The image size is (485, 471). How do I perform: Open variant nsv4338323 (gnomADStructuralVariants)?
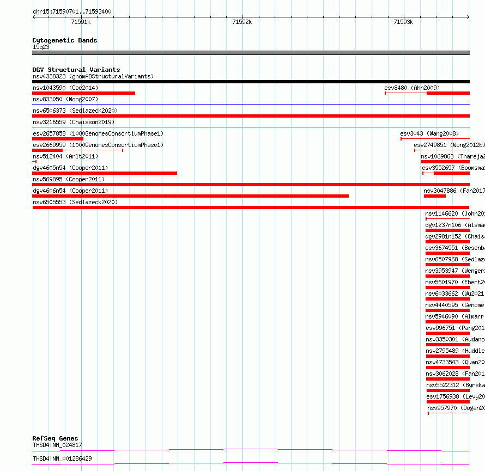coord(93,76)
